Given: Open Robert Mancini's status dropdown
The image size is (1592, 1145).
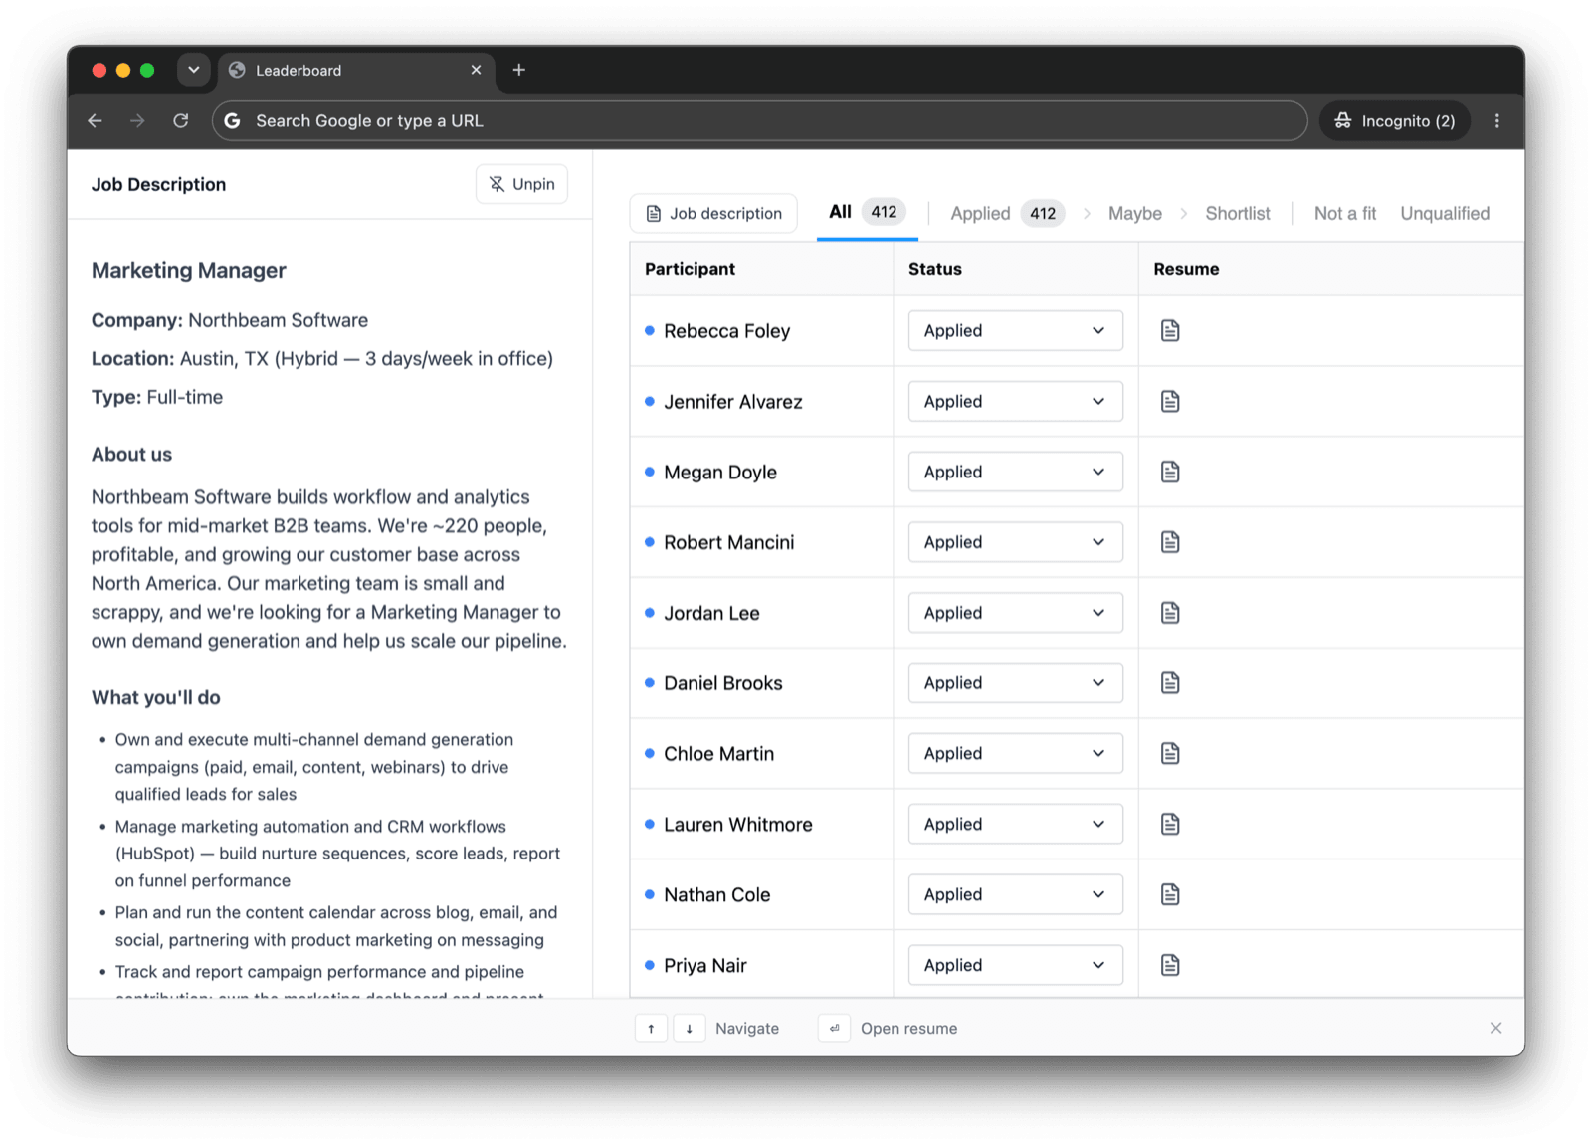Looking at the screenshot, I should tap(1015, 542).
